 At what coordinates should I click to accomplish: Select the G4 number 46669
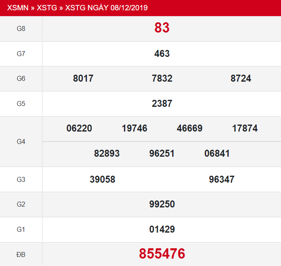coord(190,128)
